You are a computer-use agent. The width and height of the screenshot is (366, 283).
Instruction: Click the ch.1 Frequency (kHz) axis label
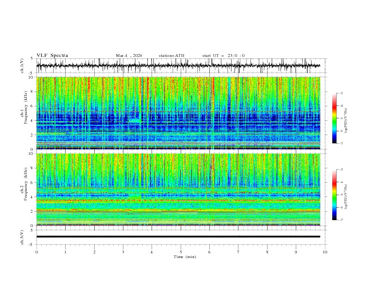pyautogui.click(x=24, y=107)
